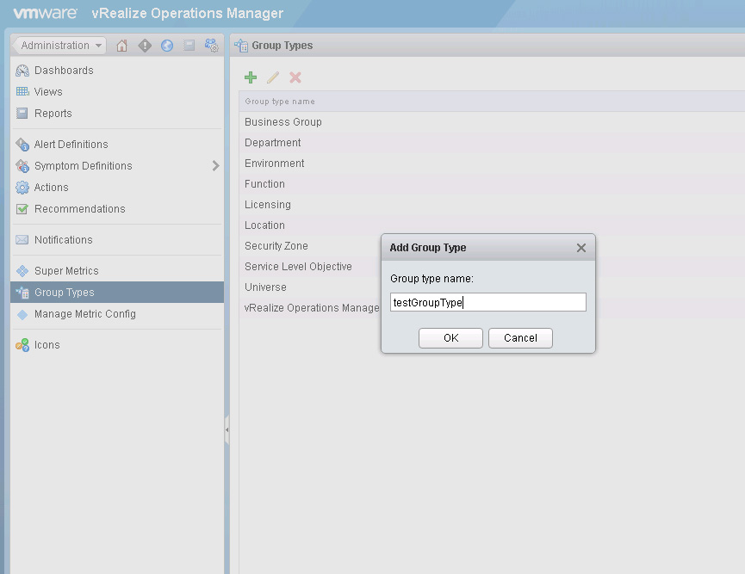Viewport: 745px width, 574px height.
Task: Select Function row
Action: 492,184
